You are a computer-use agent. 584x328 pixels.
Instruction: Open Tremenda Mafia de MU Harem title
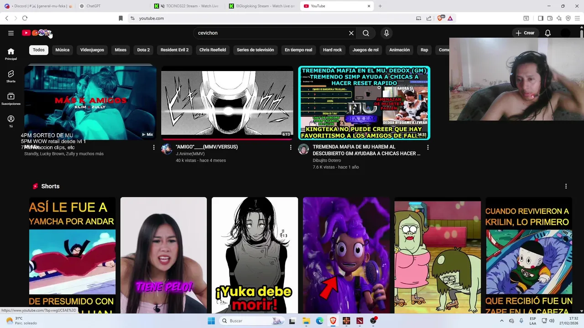(x=366, y=150)
